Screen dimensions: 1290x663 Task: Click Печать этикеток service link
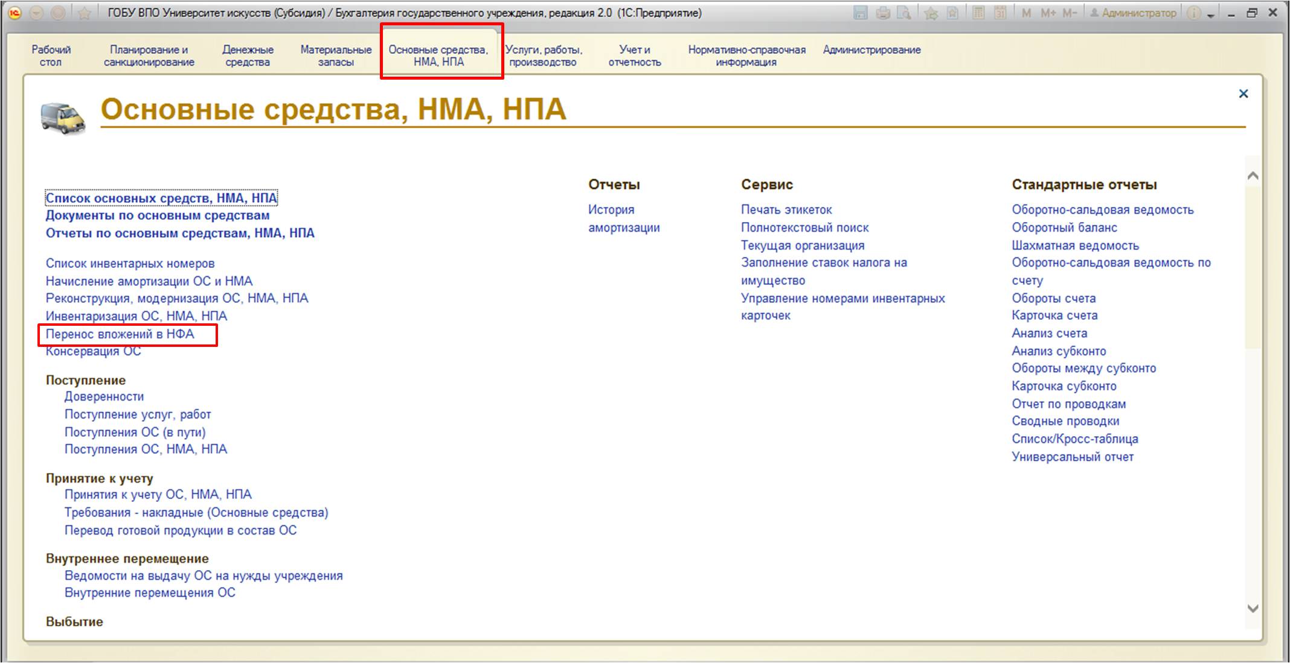click(x=786, y=209)
